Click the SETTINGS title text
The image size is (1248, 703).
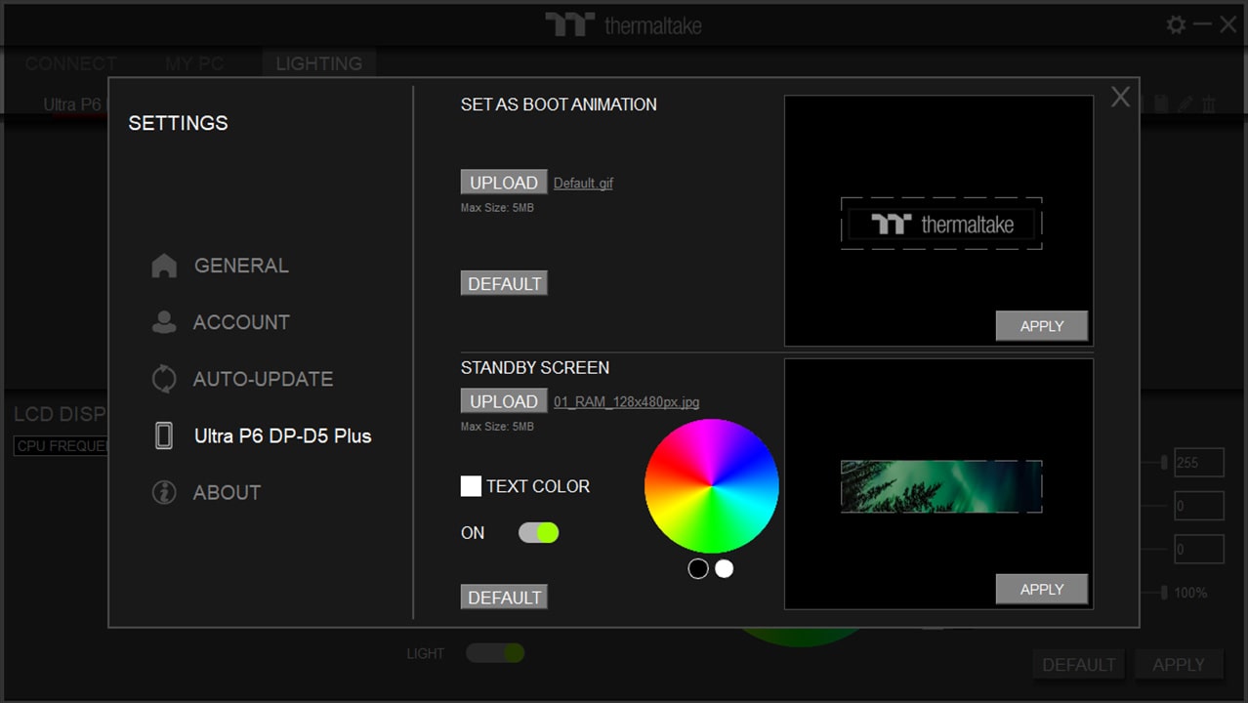pyautogui.click(x=179, y=123)
